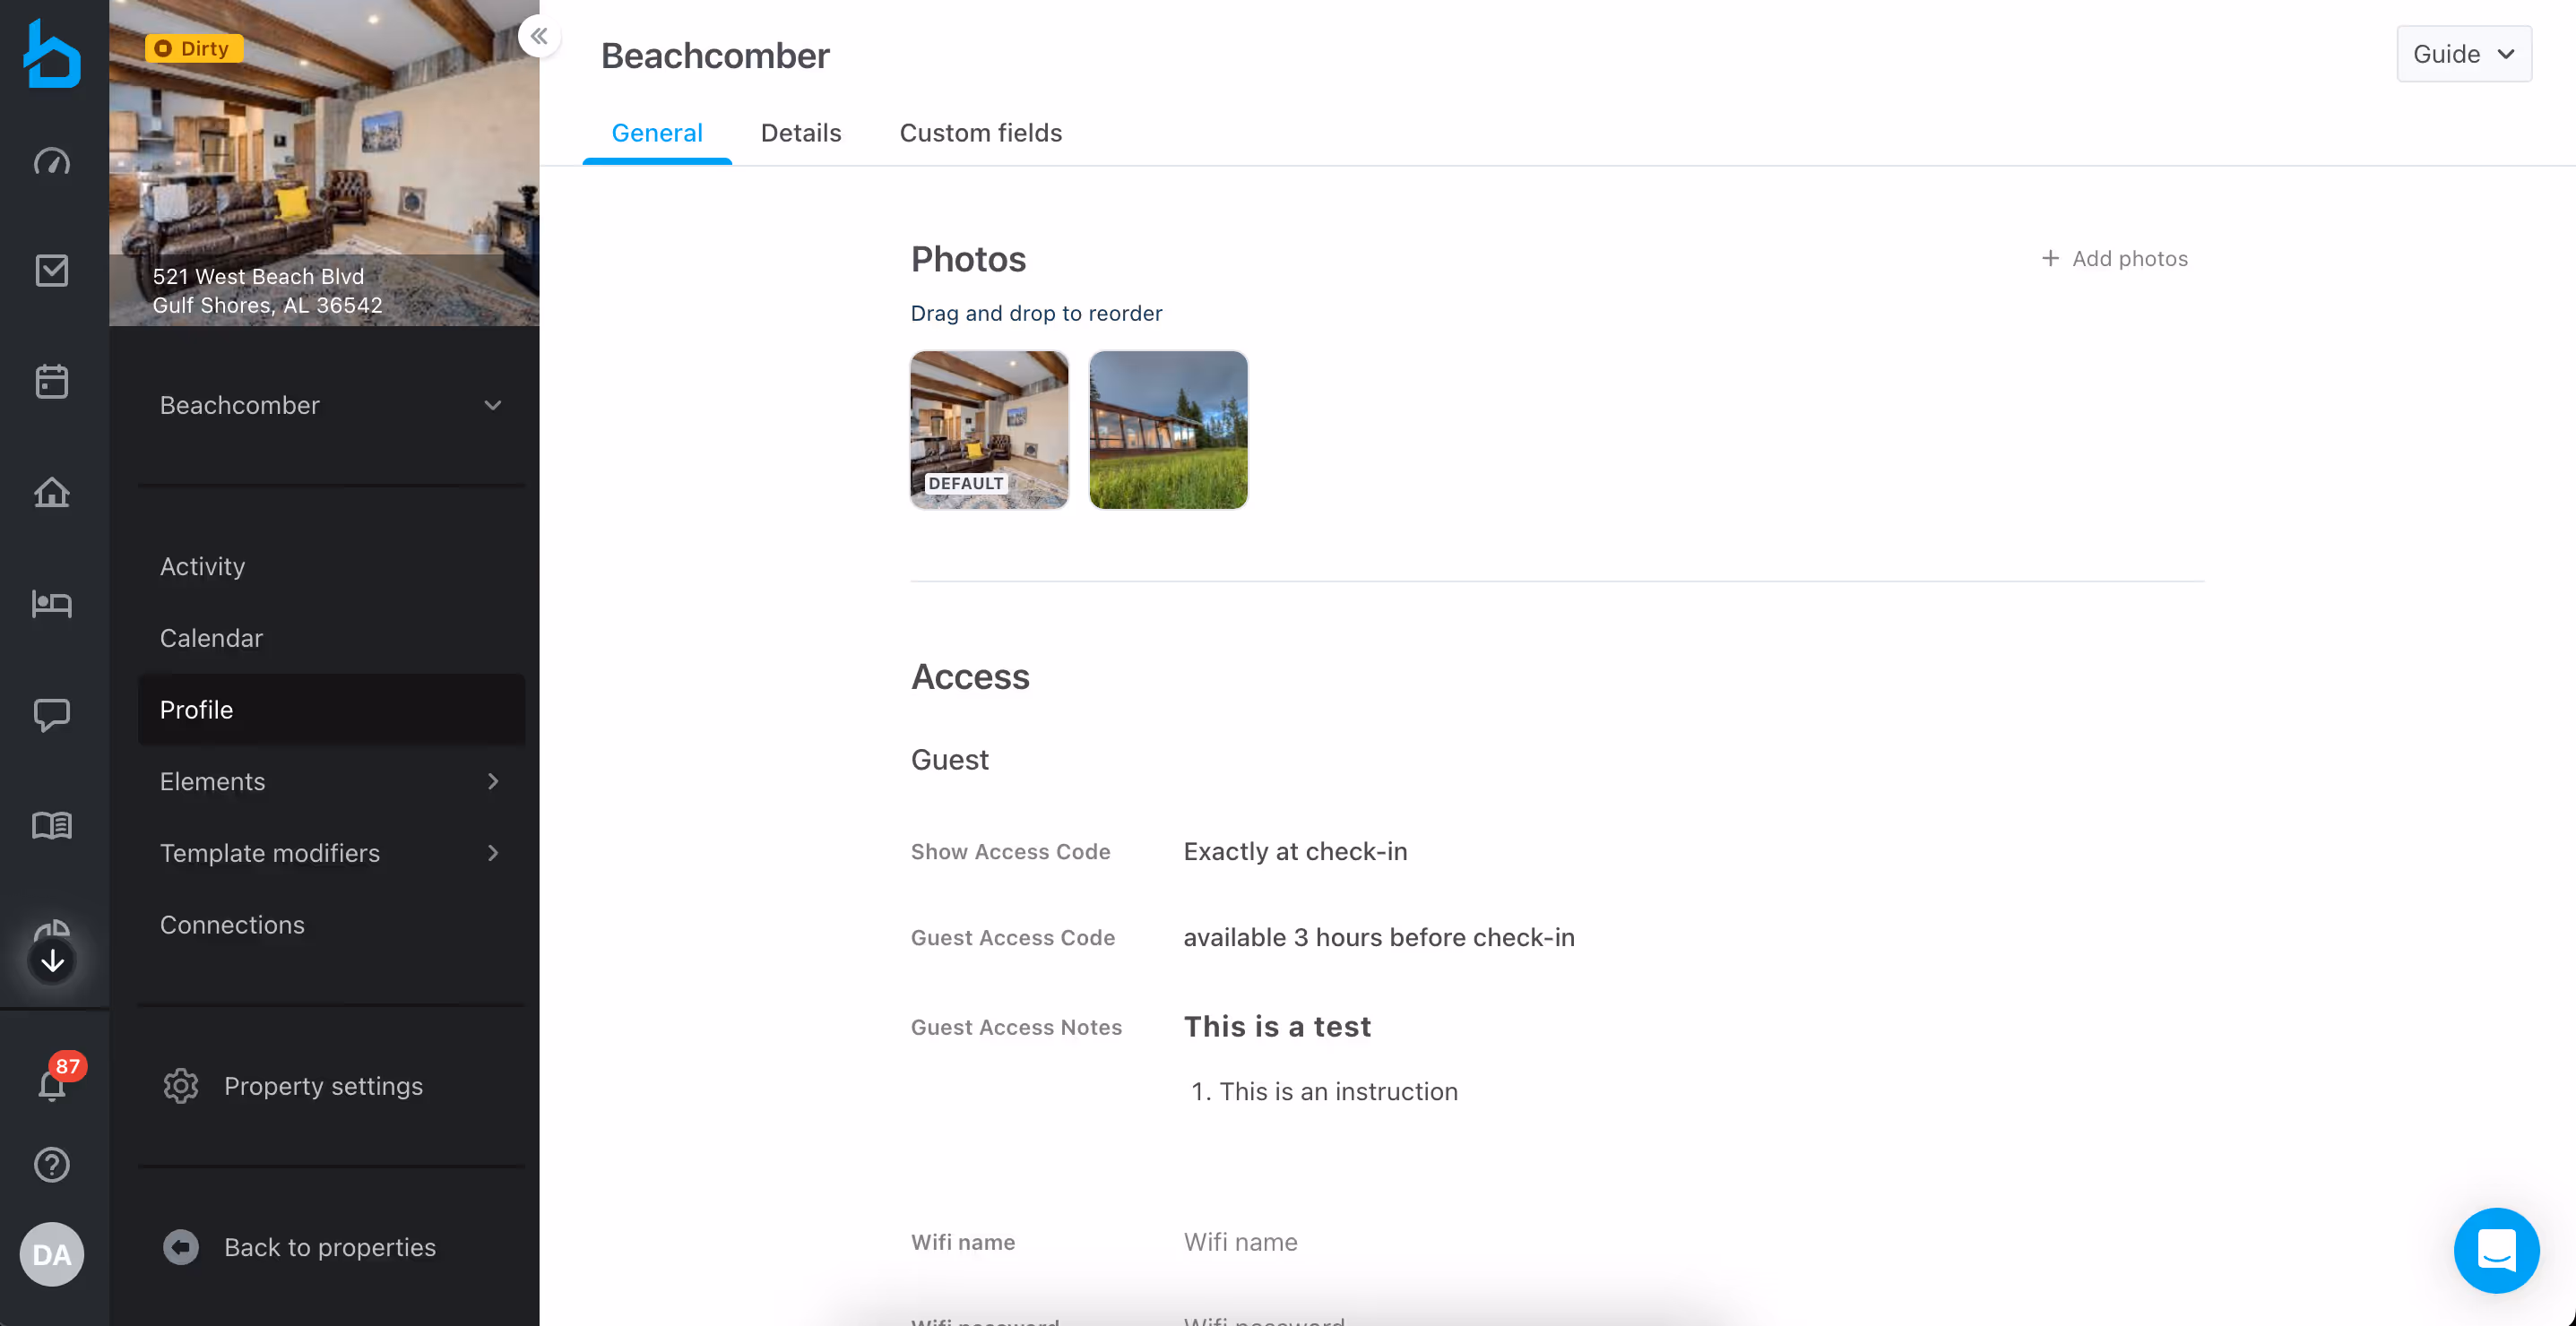This screenshot has height=1326, width=2576.
Task: Collapse the sidebar with double-chevron button
Action: pos(539,37)
